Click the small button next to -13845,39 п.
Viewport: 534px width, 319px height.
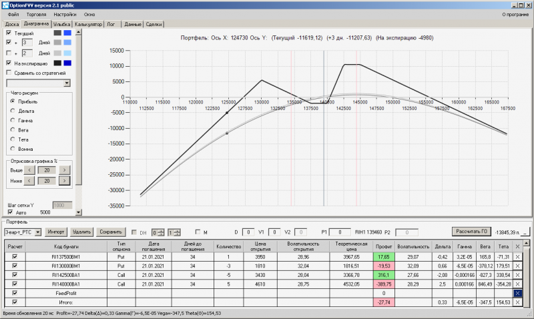tap(526, 232)
